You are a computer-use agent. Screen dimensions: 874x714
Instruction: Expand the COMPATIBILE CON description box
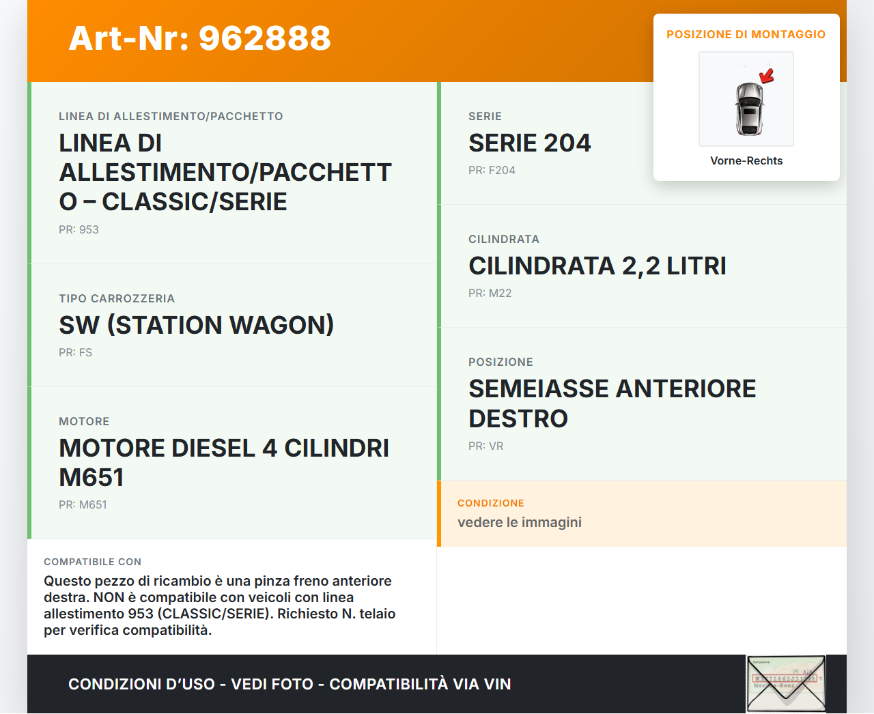click(x=231, y=597)
